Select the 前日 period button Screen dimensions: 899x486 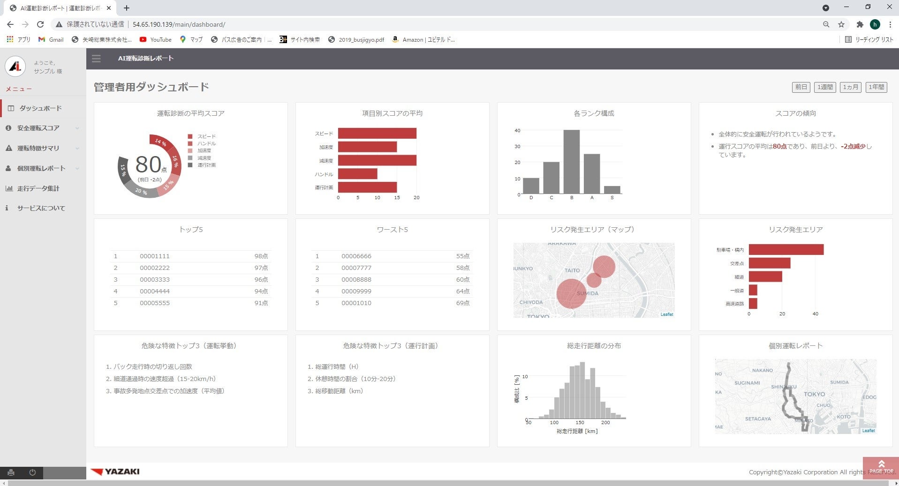click(x=801, y=87)
